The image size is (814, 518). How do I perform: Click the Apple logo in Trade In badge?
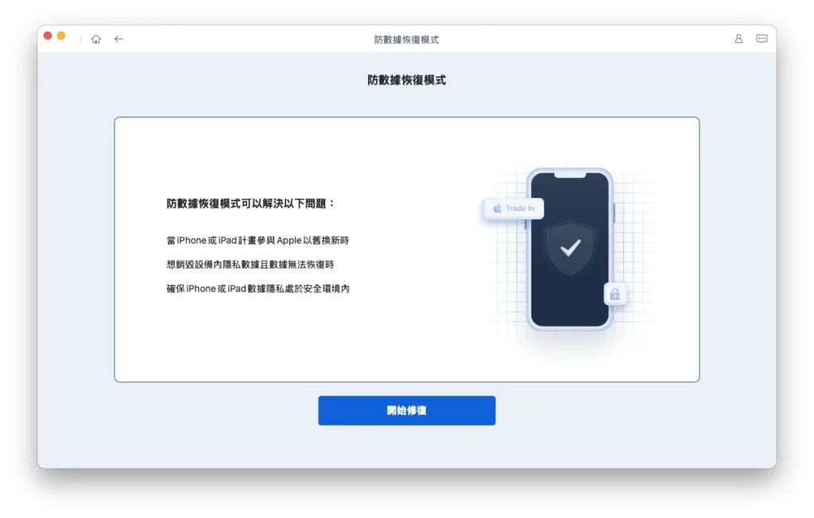497,208
